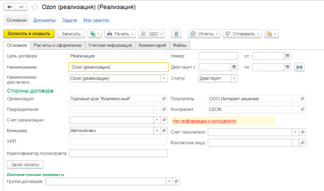
Task: Open the Печать dropdown menu
Action: (120, 34)
